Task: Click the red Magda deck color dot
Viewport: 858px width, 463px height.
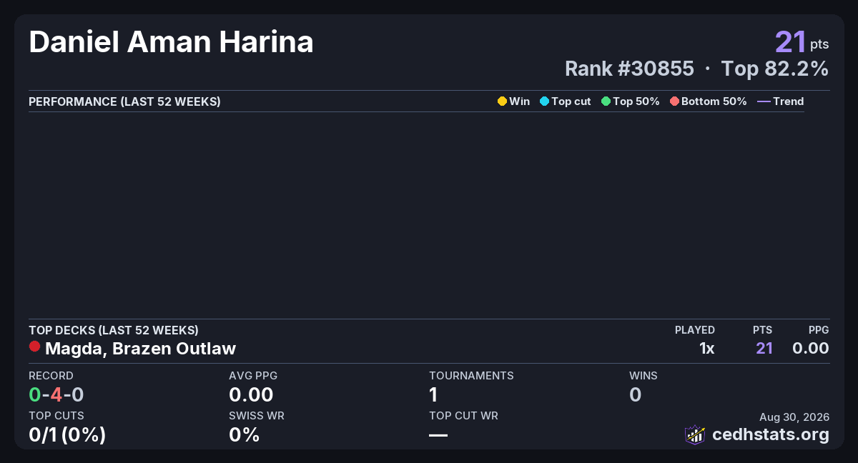Action: pyautogui.click(x=34, y=347)
